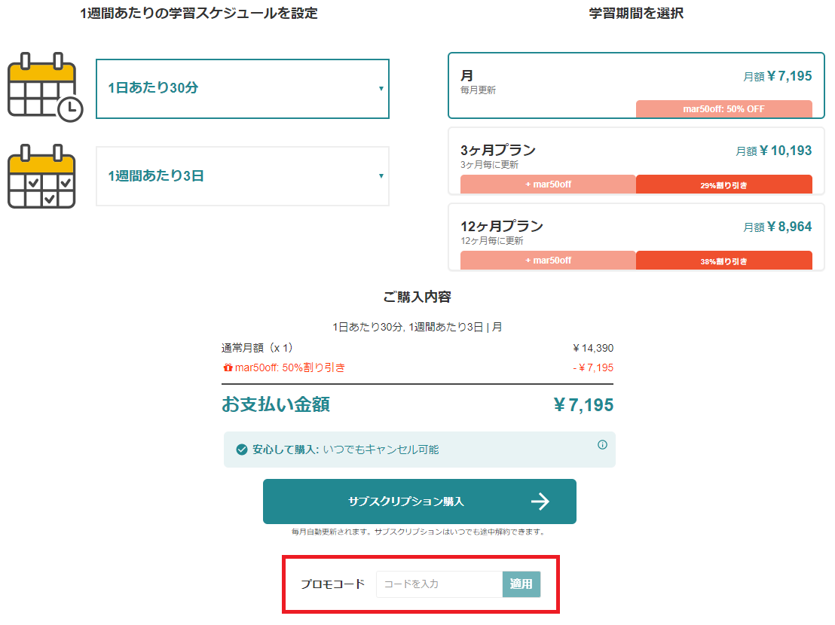Image resolution: width=835 pixels, height=625 pixels.
Task: Click the mar50off: 50%割り引き line
Action: click(284, 367)
